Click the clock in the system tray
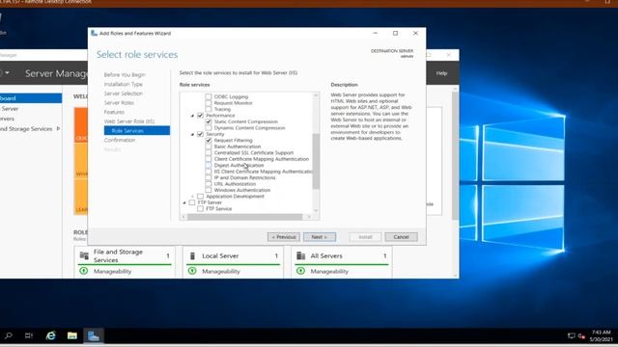 [x=601, y=335]
